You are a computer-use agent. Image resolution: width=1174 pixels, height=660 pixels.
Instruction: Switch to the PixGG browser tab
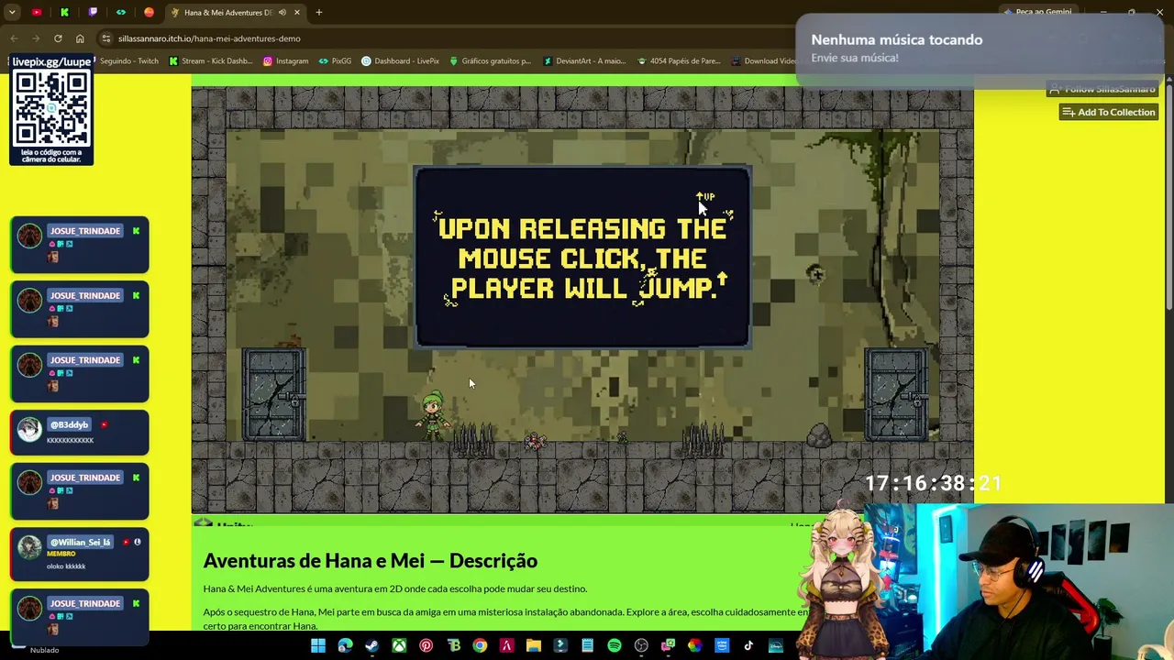tap(121, 13)
